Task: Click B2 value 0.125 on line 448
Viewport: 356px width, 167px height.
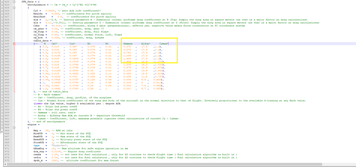Action: [x=90, y=80]
